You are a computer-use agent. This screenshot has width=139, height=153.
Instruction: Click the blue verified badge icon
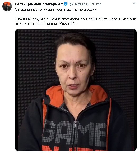click(x=66, y=4)
